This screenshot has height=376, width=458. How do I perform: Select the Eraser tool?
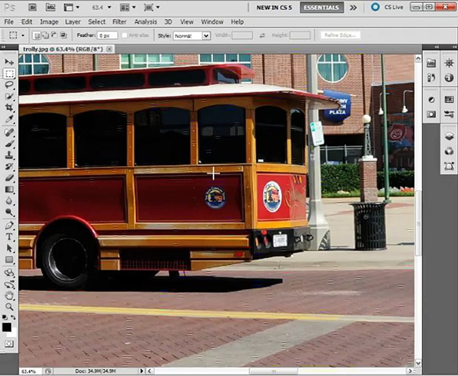coord(9,178)
